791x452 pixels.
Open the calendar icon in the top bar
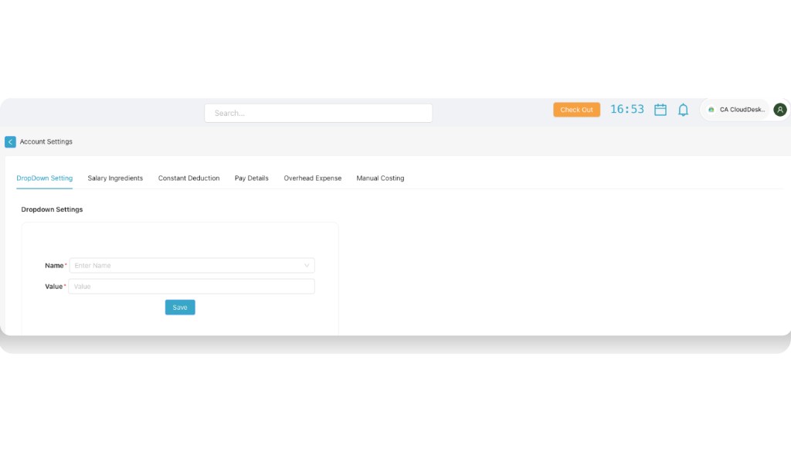(660, 110)
